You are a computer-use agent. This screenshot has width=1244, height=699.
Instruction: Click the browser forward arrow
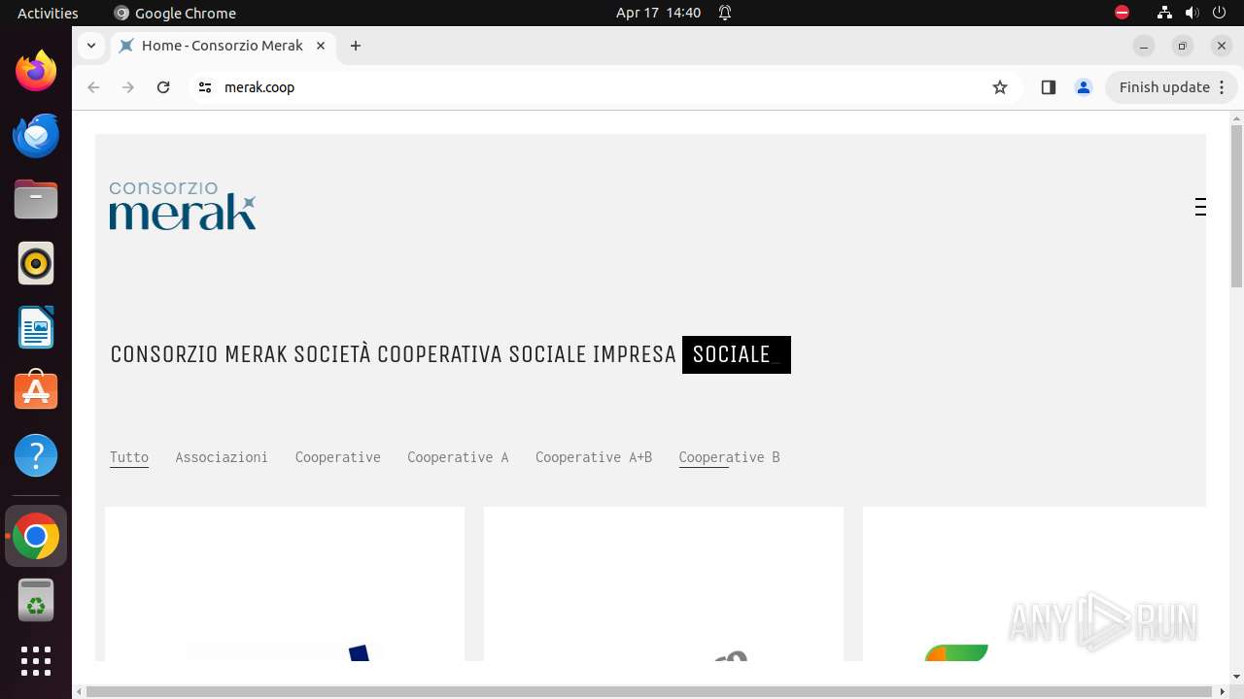pyautogui.click(x=128, y=87)
